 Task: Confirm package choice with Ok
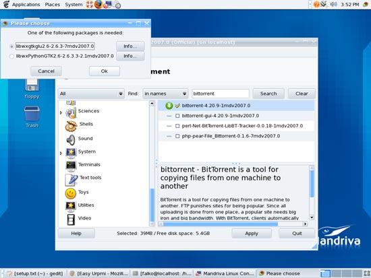(105, 71)
